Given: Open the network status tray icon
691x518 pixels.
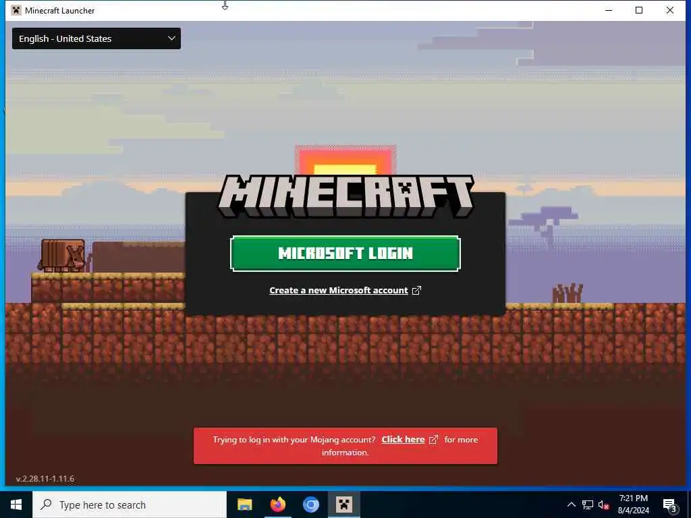Looking at the screenshot, I should point(588,505).
